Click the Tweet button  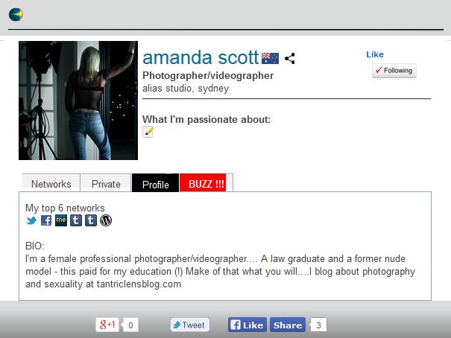coord(190,325)
